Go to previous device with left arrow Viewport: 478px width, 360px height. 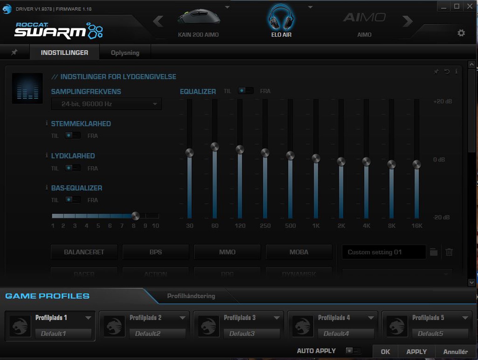pyautogui.click(x=158, y=21)
